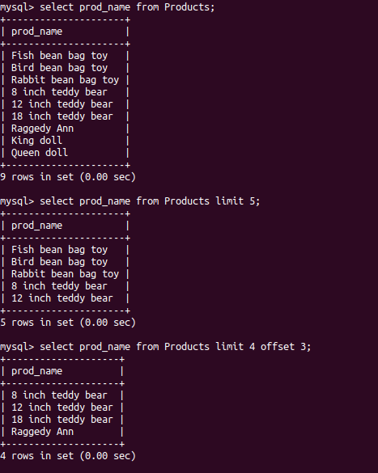Click prod_name header of third table
Image resolution: width=378 pixels, height=473 pixels.
coord(37,371)
